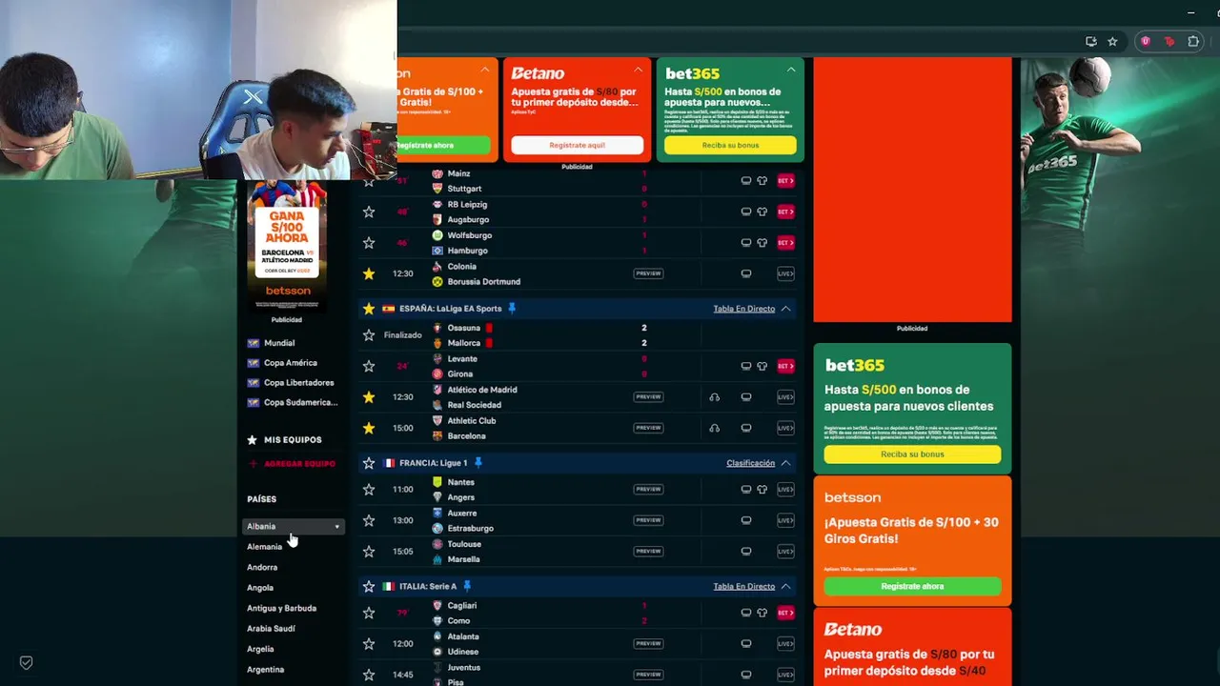Click AGREGAR EQUIPO under Mis Equipos
Screen dimensions: 1220x686
299,464
